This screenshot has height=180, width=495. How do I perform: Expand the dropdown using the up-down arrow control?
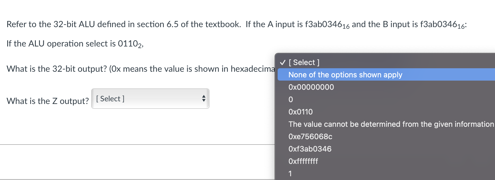tap(204, 99)
